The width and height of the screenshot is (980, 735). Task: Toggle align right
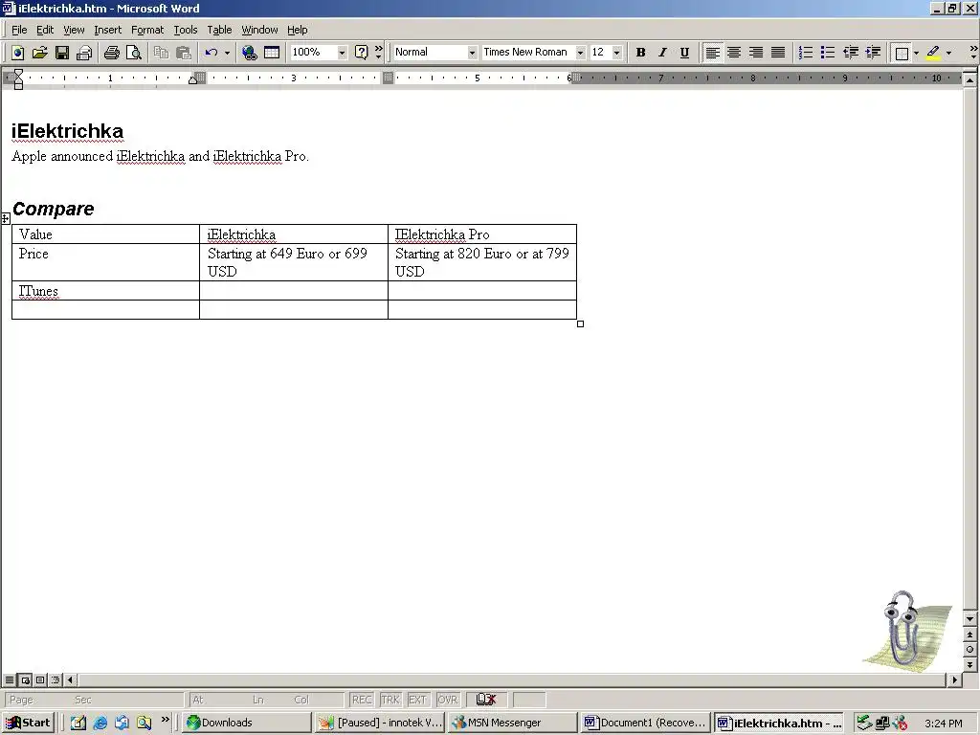click(756, 53)
